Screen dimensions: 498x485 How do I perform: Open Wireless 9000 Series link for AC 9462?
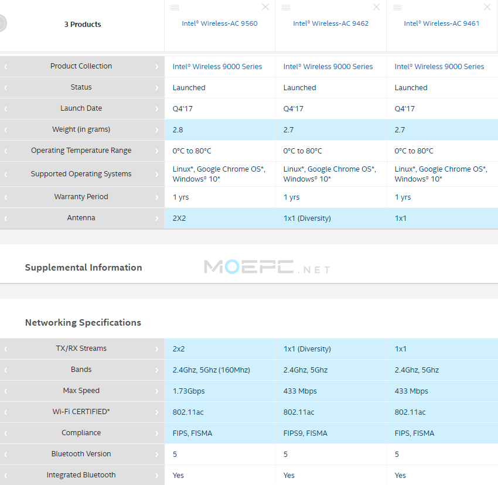click(328, 66)
